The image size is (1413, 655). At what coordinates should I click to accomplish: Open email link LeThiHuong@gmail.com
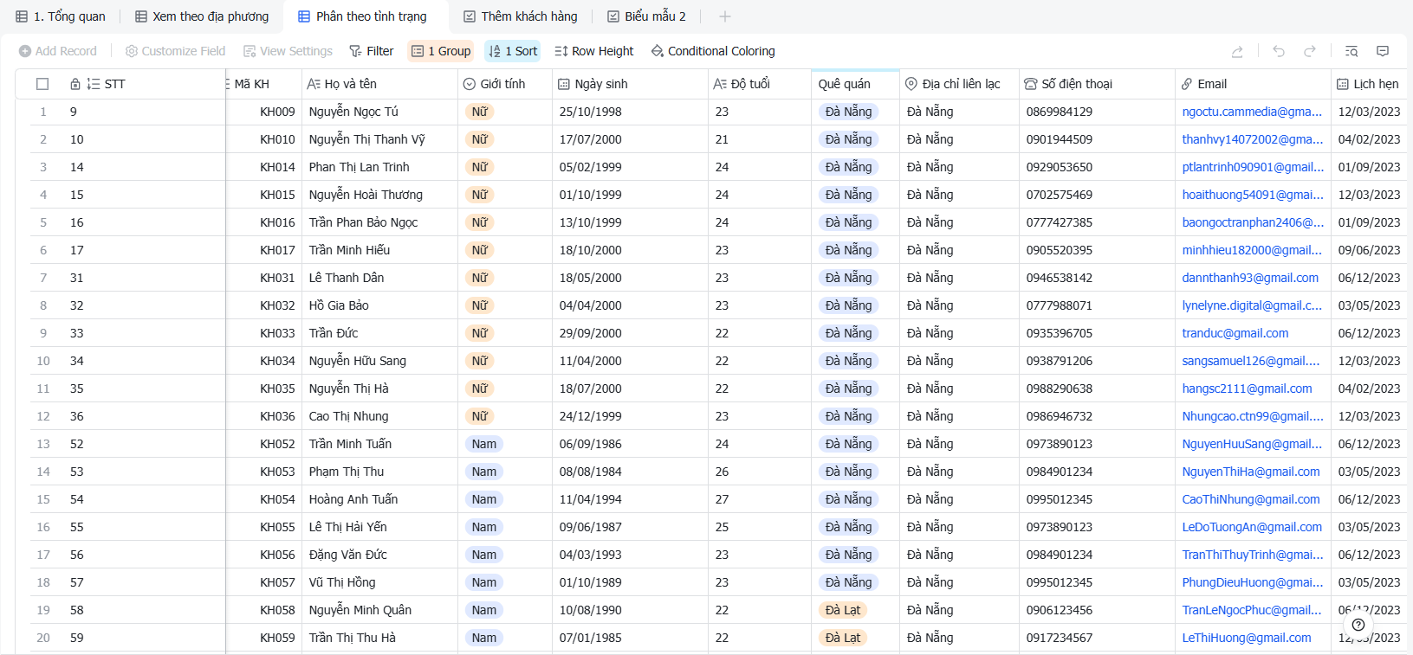coord(1246,638)
